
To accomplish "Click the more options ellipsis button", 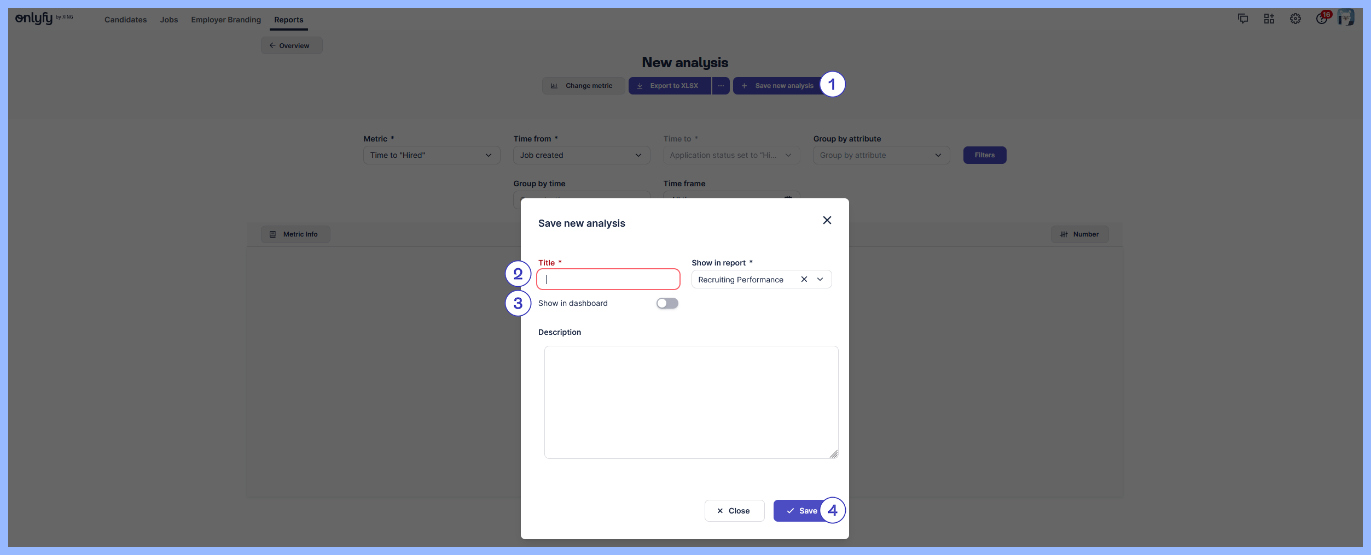I will click(721, 86).
